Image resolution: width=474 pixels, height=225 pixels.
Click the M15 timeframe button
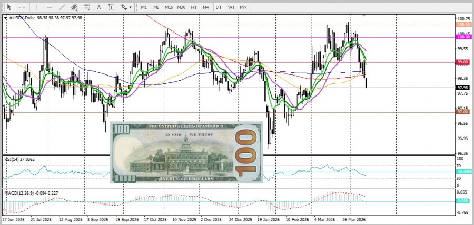(x=169, y=7)
